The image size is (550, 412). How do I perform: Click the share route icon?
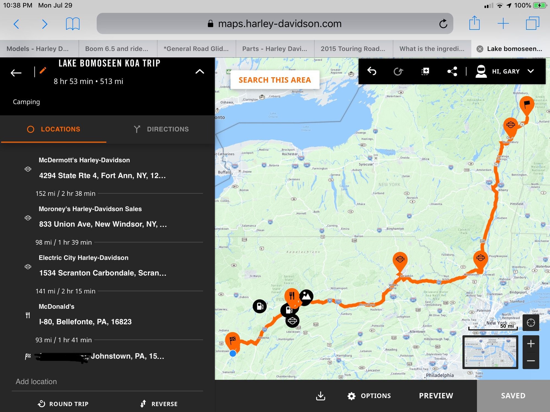tap(452, 71)
